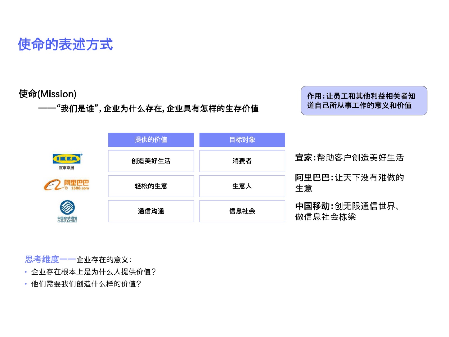Select the bullet 企业存在根本上是为什么人提供价值
Screen dimensions: 449x337
pyautogui.click(x=93, y=272)
